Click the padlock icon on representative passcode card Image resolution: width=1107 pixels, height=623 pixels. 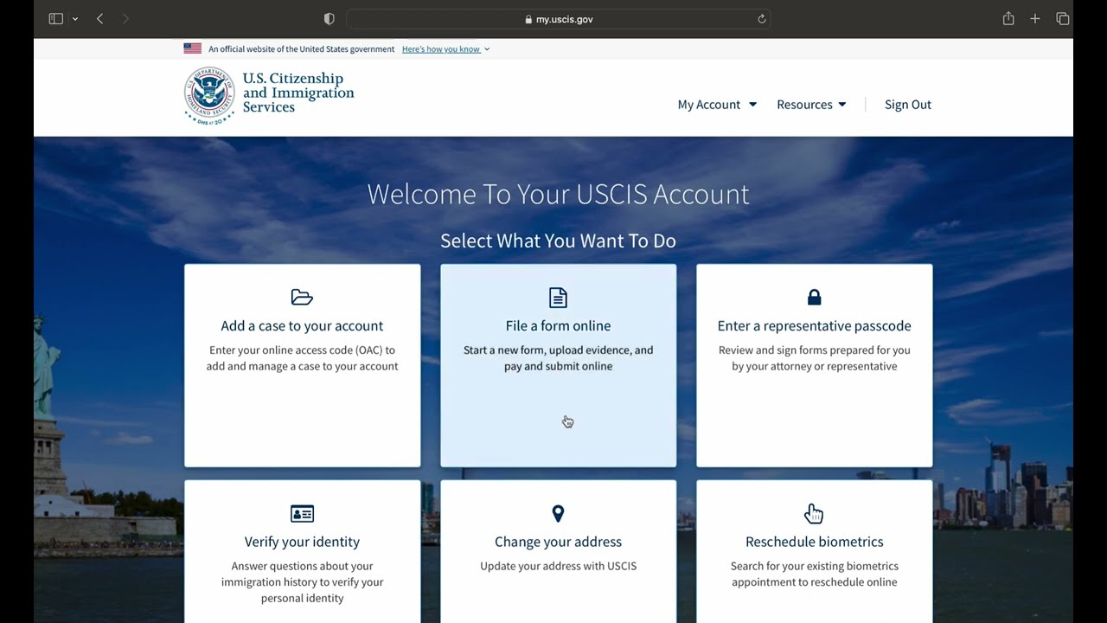(x=814, y=297)
